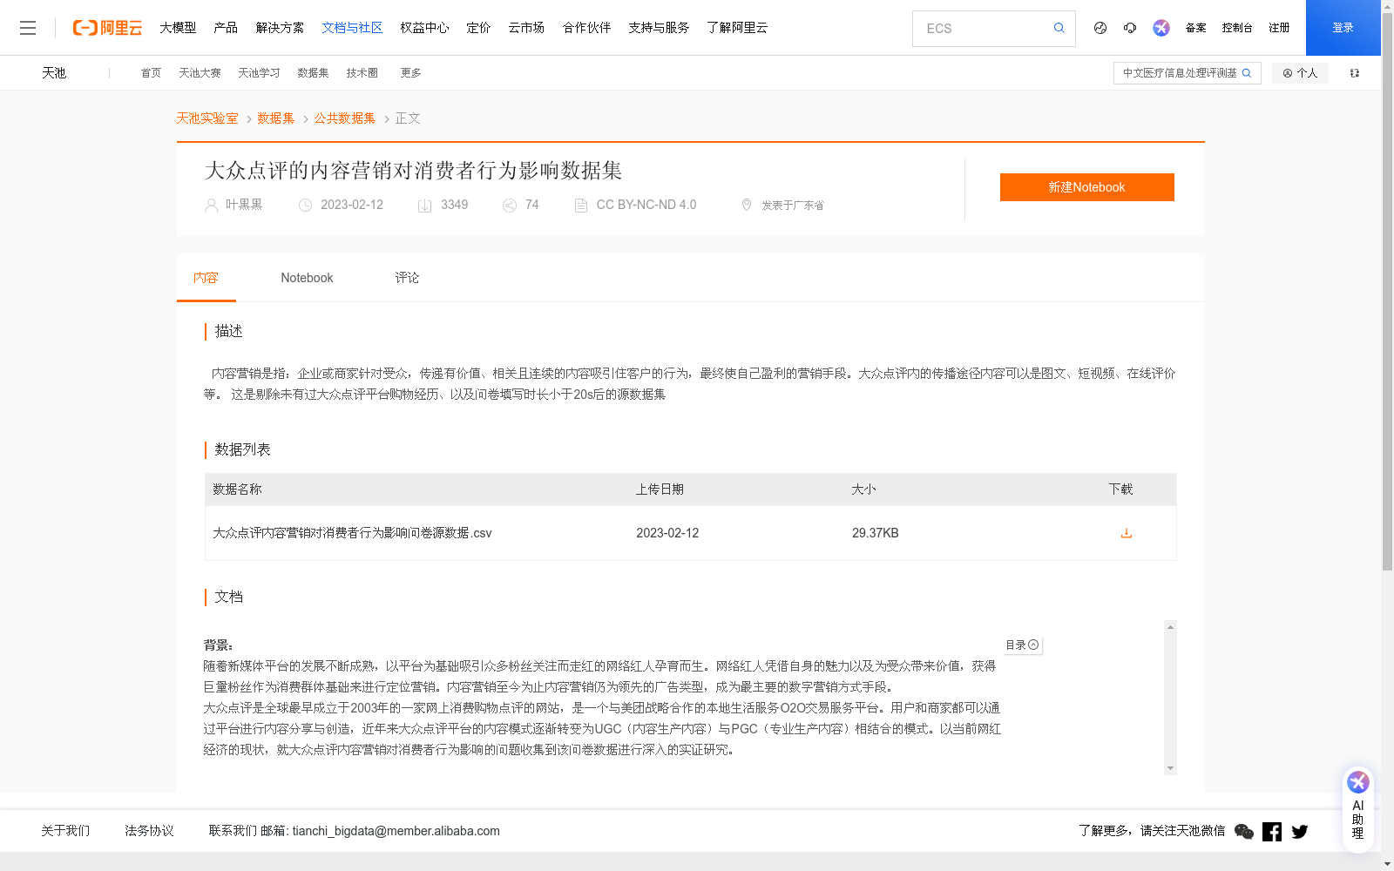The height and width of the screenshot is (871, 1394).
Task: Click the 新建Notebook button
Action: (x=1086, y=187)
